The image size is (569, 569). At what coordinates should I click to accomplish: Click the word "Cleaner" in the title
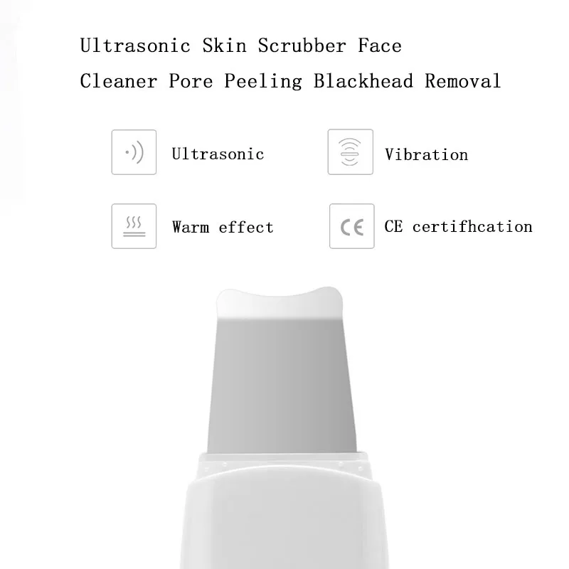(x=118, y=80)
